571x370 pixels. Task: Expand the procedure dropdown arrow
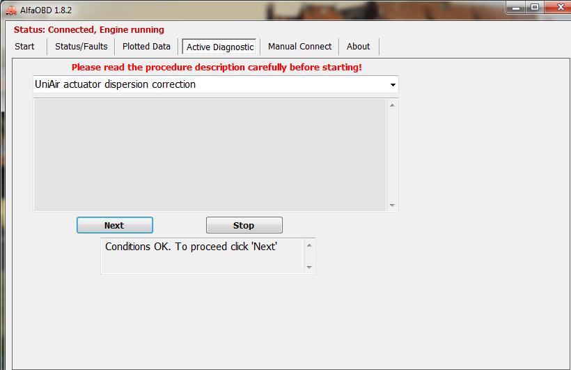[393, 84]
